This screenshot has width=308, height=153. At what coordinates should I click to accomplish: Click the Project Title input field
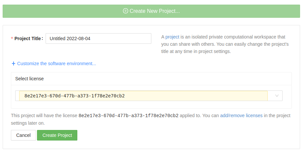tap(98, 38)
